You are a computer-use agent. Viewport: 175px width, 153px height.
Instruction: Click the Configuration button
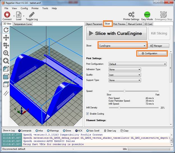(x=151, y=53)
